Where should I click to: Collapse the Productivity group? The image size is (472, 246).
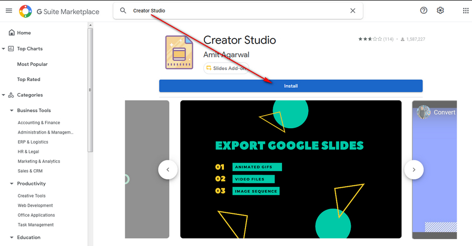point(12,183)
